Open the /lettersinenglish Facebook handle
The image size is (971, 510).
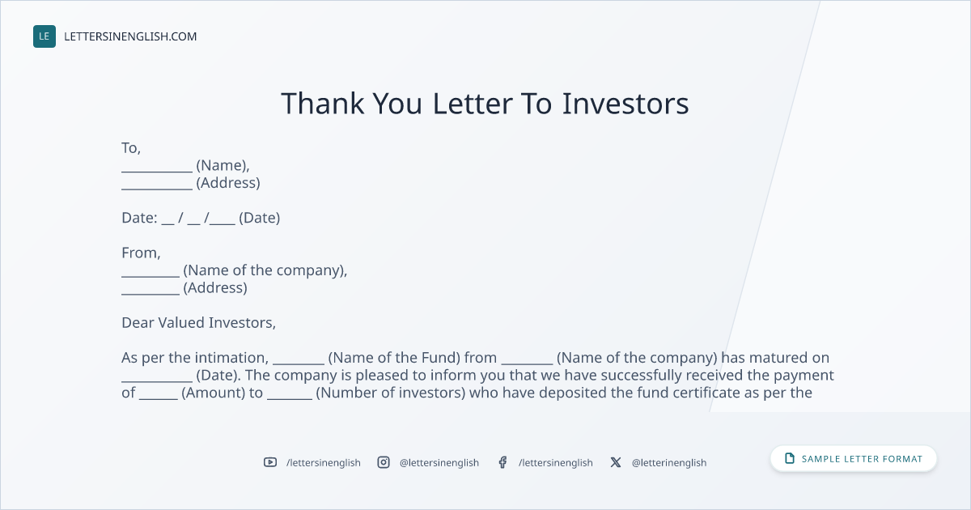click(x=556, y=463)
